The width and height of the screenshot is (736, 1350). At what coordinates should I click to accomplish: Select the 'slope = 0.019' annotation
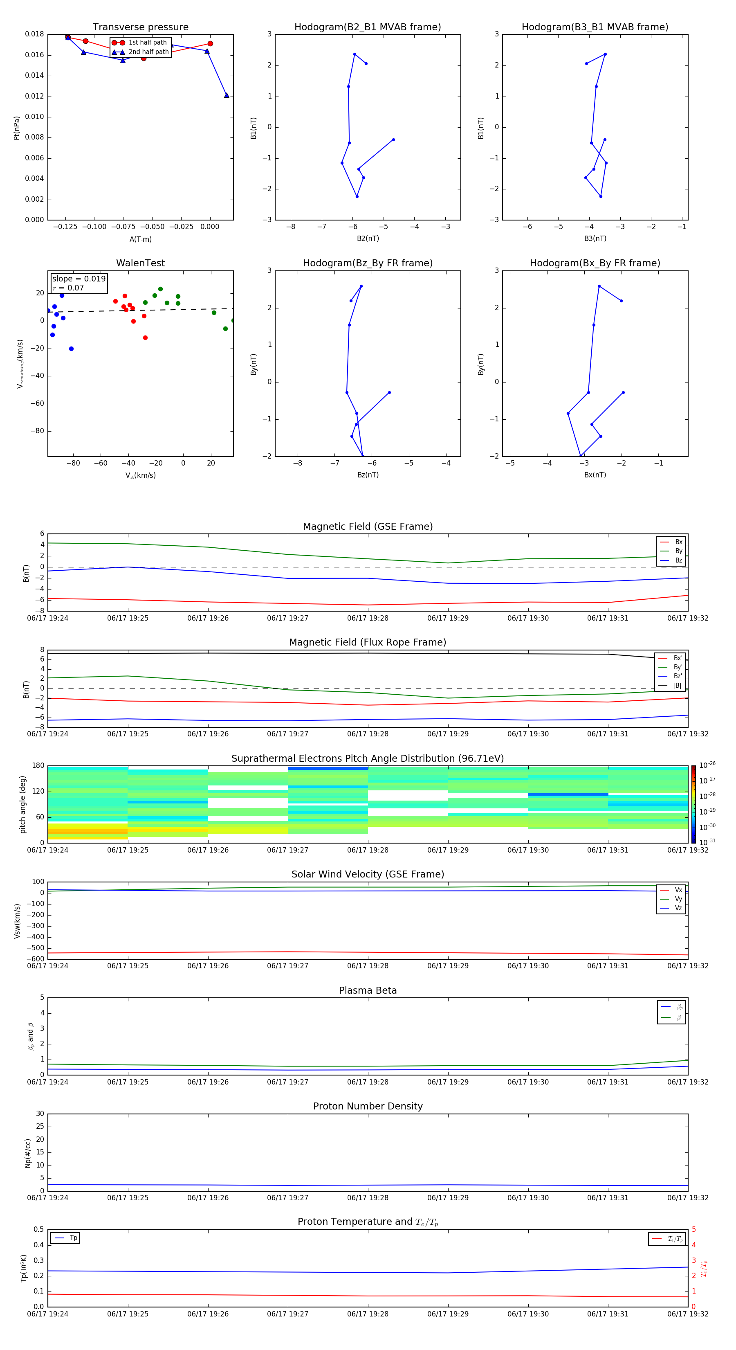(x=79, y=279)
